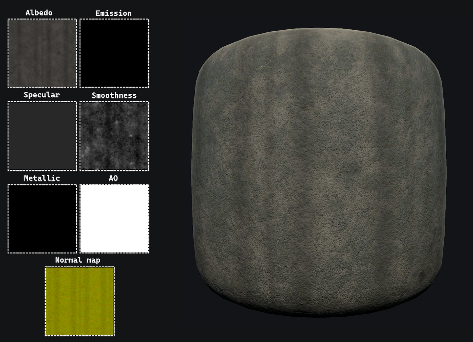Image resolution: width=473 pixels, height=342 pixels.
Task: Click the white AO map thumbnail
Action: click(114, 219)
